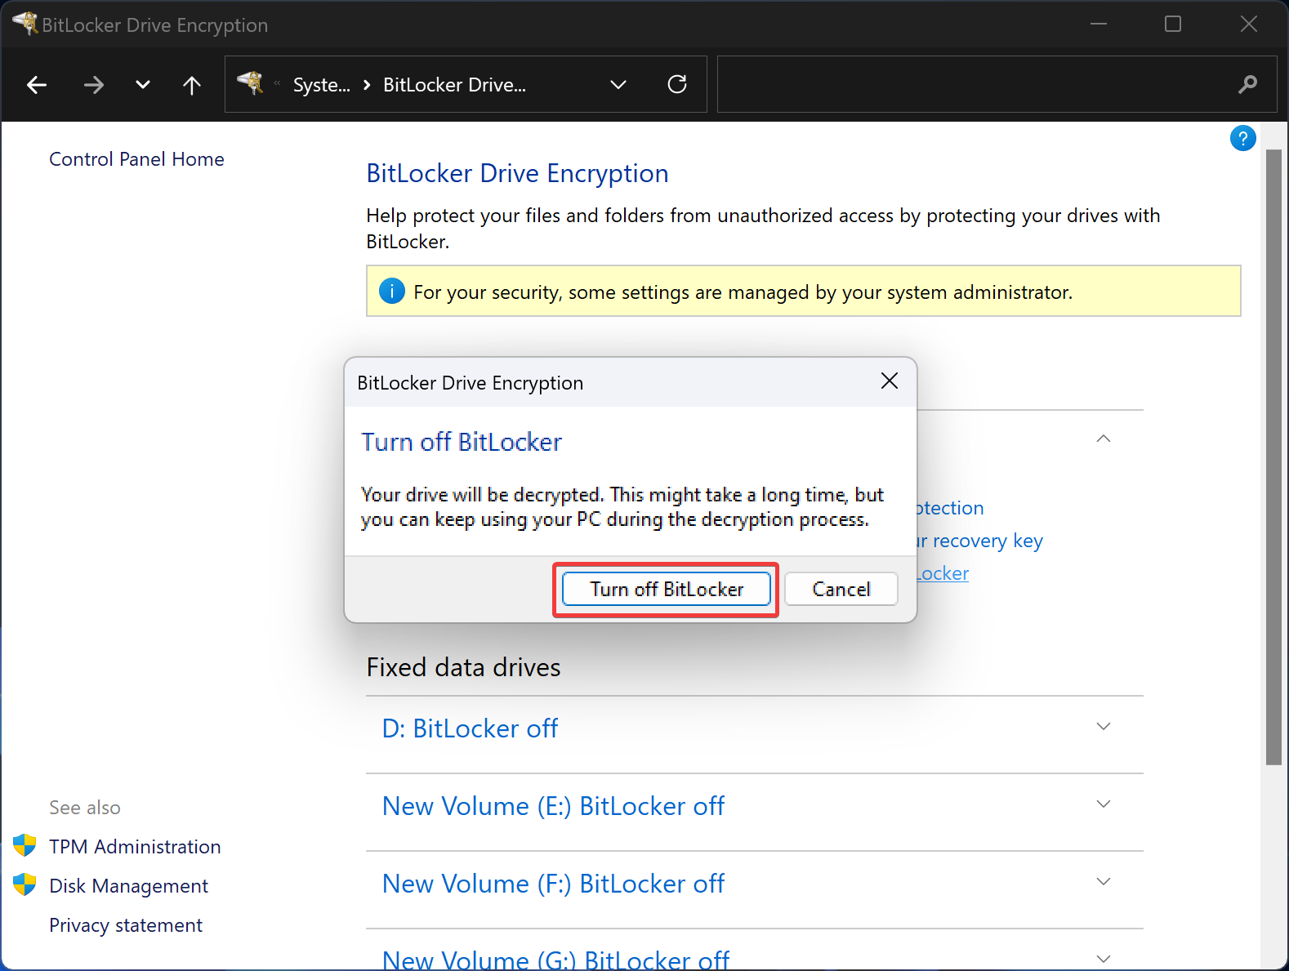This screenshot has width=1289, height=971.
Task: Close the BitLocker Drive Encryption window
Action: tap(1249, 24)
